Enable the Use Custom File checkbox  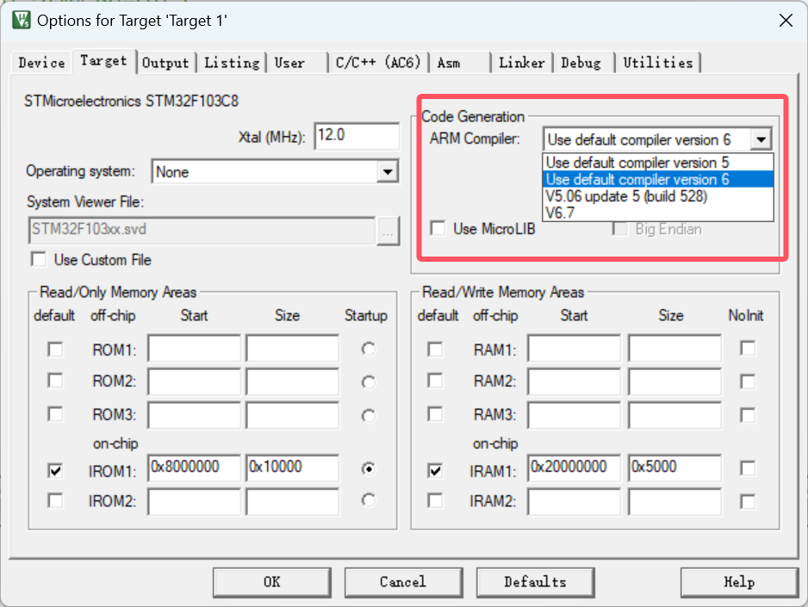pyautogui.click(x=39, y=259)
